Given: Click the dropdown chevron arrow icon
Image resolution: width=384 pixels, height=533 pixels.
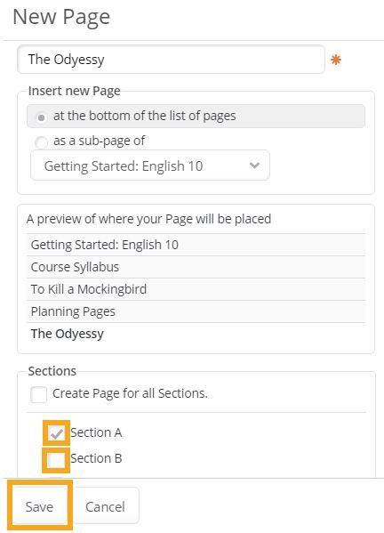Looking at the screenshot, I should pyautogui.click(x=254, y=166).
